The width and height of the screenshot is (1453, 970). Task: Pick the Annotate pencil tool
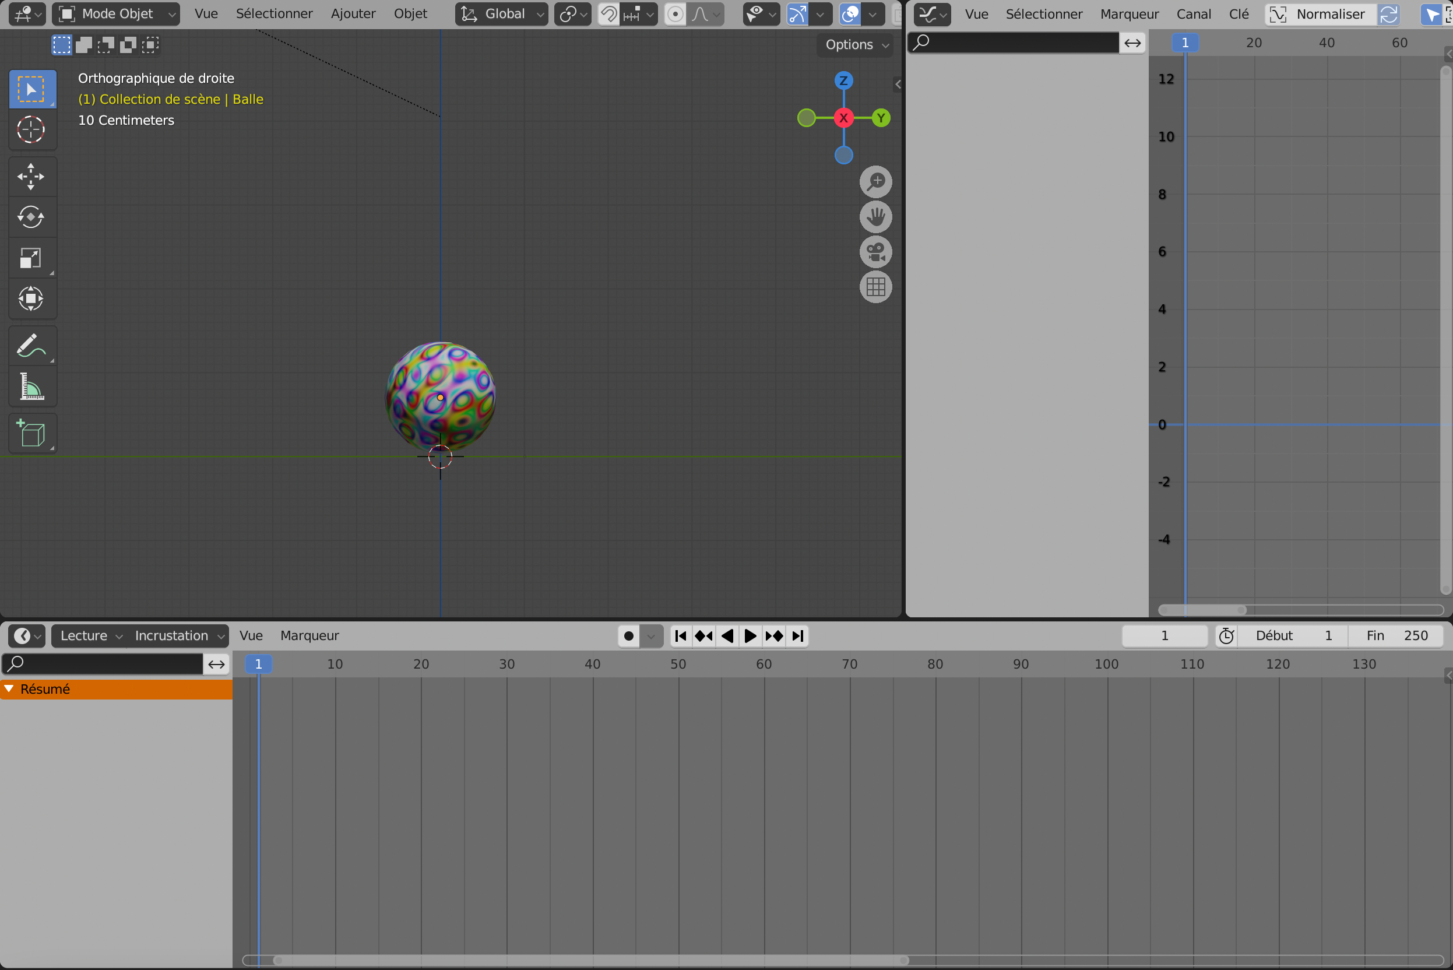tap(31, 346)
